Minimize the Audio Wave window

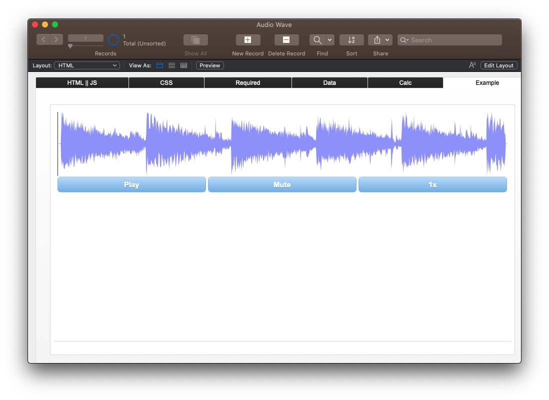click(45, 24)
